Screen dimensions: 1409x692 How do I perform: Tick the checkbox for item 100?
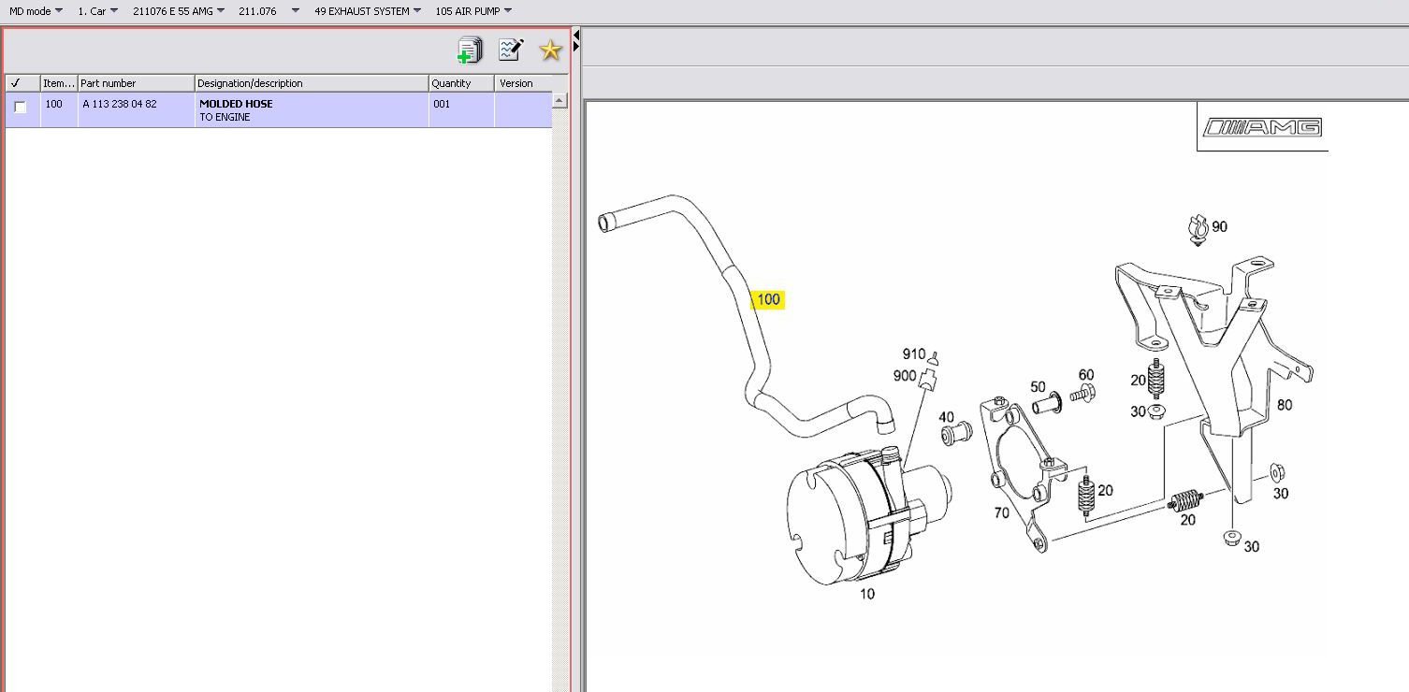pyautogui.click(x=21, y=107)
